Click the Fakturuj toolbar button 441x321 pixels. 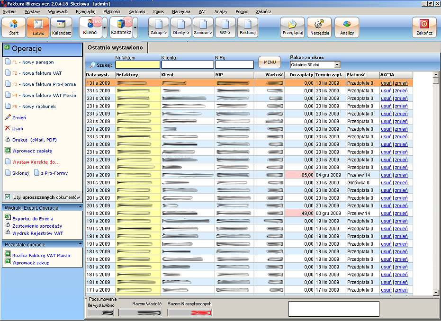(247, 27)
